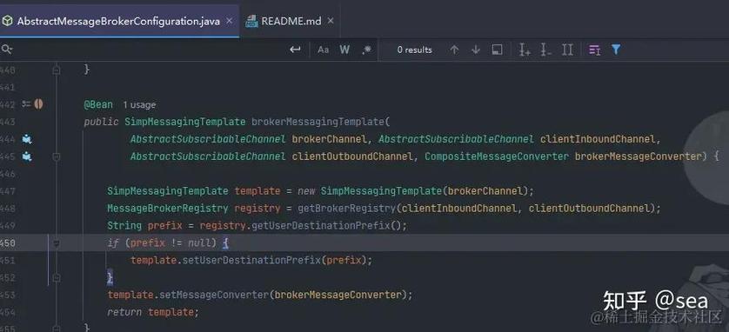Toggle Regex (.*) search option

366,50
